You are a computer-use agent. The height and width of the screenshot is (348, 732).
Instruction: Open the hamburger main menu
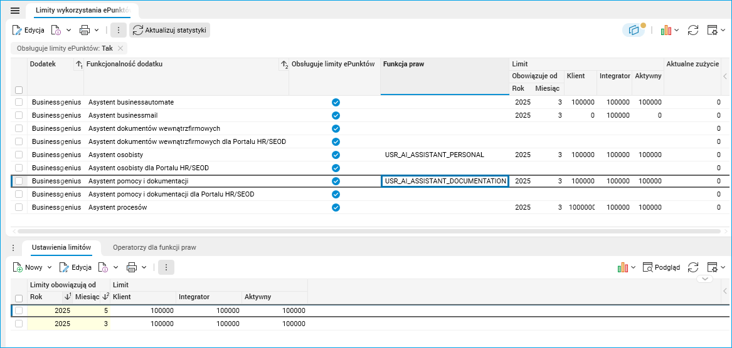(x=15, y=11)
